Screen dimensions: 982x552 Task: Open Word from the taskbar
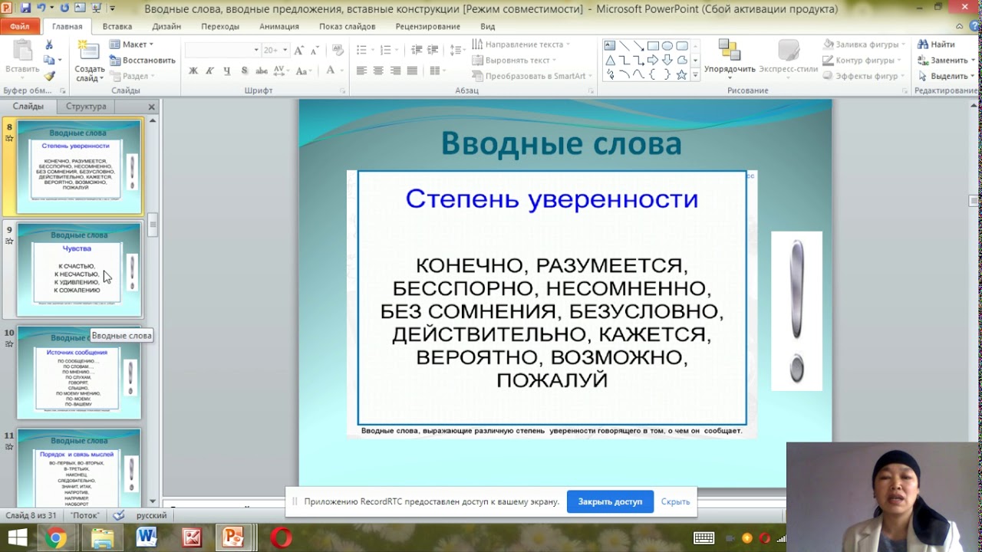click(146, 538)
